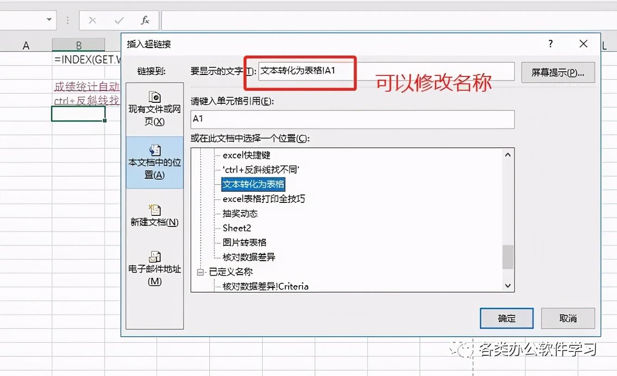Select '核对数据差异' sheet entry
617x376 pixels.
tap(249, 257)
